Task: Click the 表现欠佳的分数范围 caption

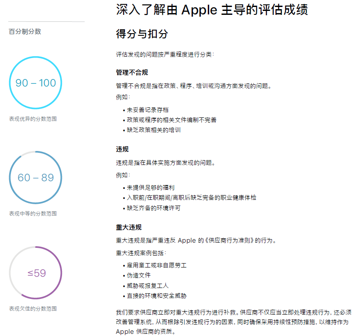Action: (33, 309)
